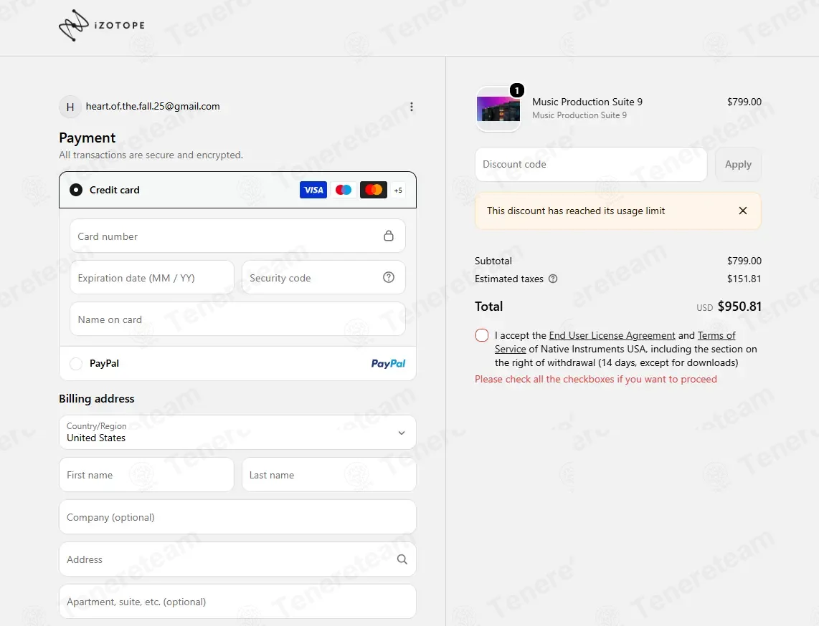Dismiss the discount usage limit message
Screen dimensions: 819x626
coord(743,211)
